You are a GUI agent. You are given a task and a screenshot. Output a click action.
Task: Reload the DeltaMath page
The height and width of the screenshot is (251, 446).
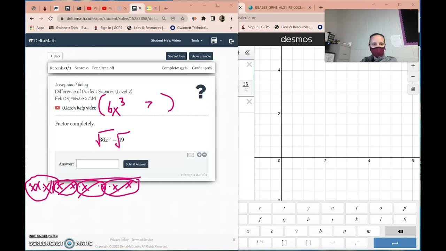[50, 18]
